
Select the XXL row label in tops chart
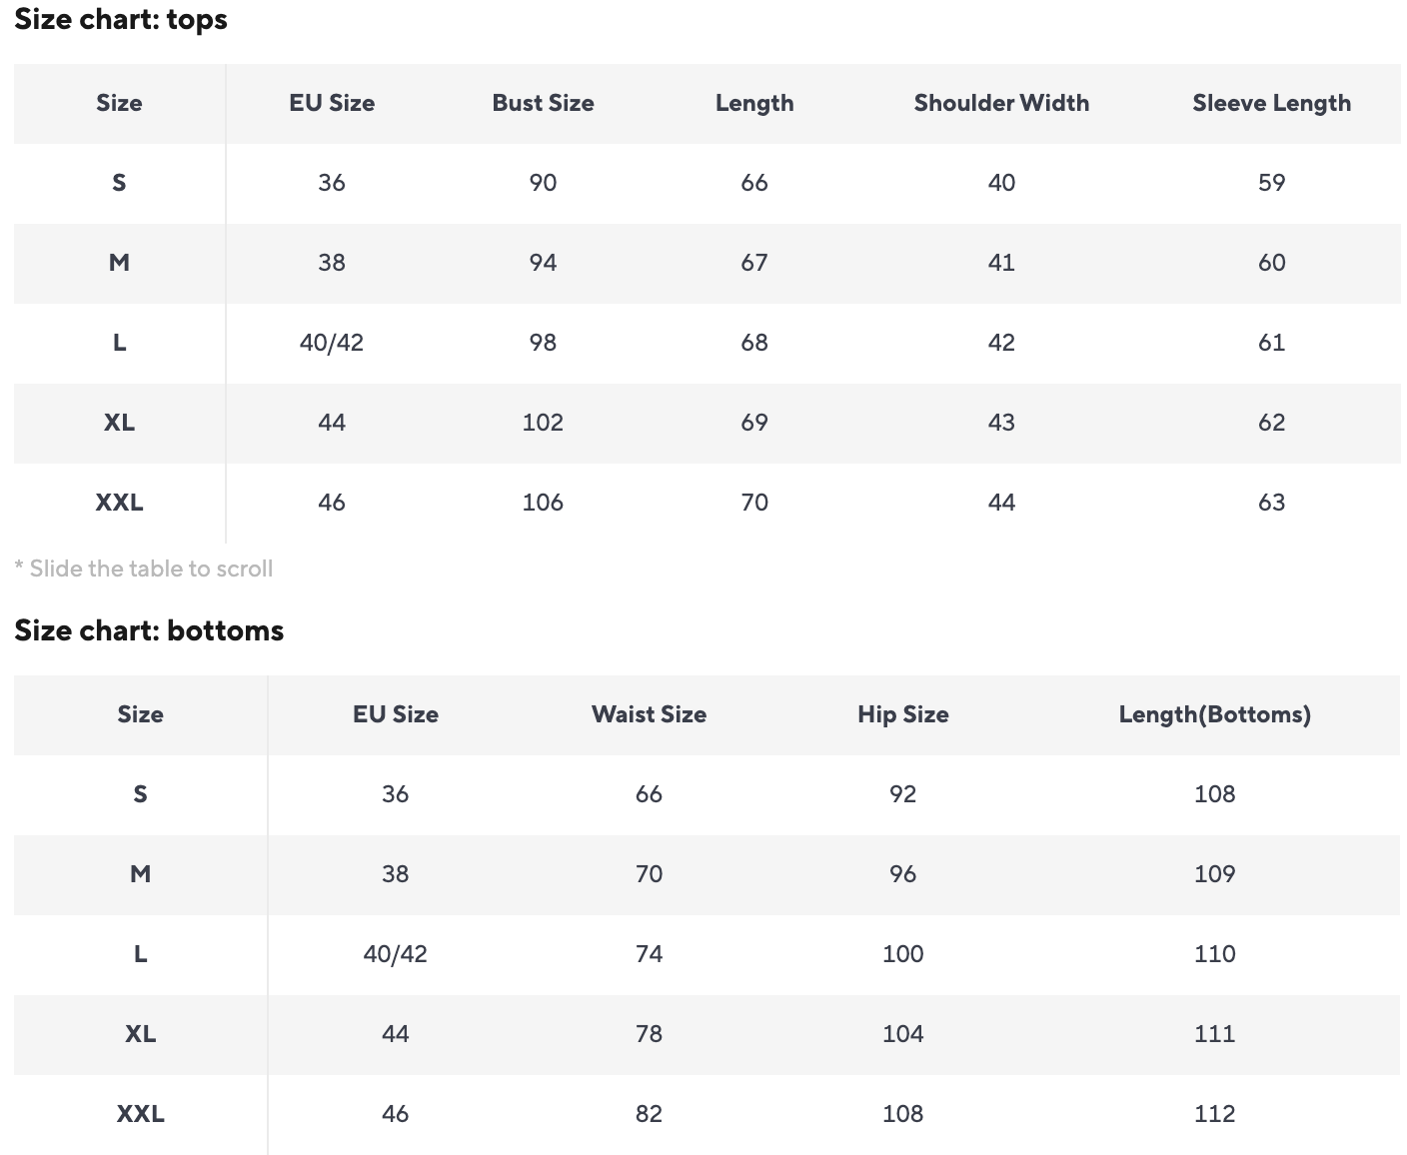coord(119,503)
